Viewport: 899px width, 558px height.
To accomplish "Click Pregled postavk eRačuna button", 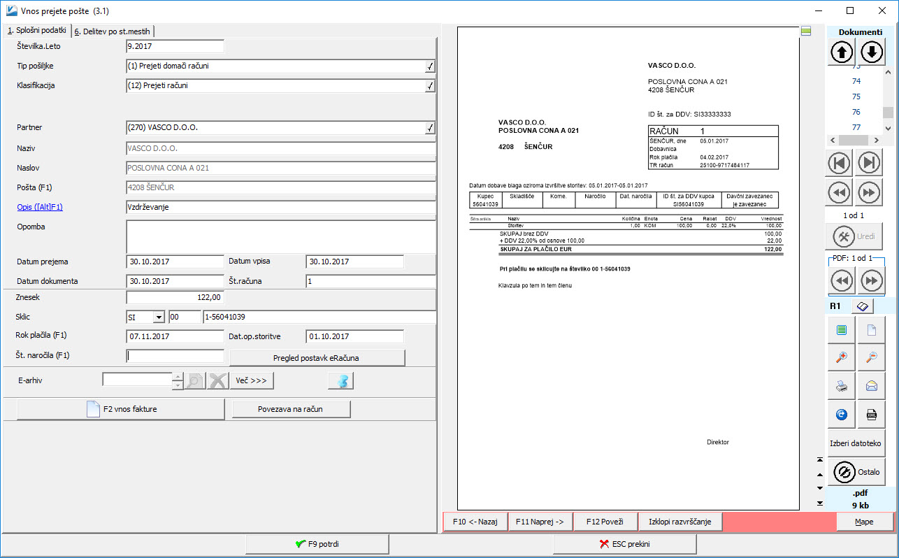I will pyautogui.click(x=317, y=358).
